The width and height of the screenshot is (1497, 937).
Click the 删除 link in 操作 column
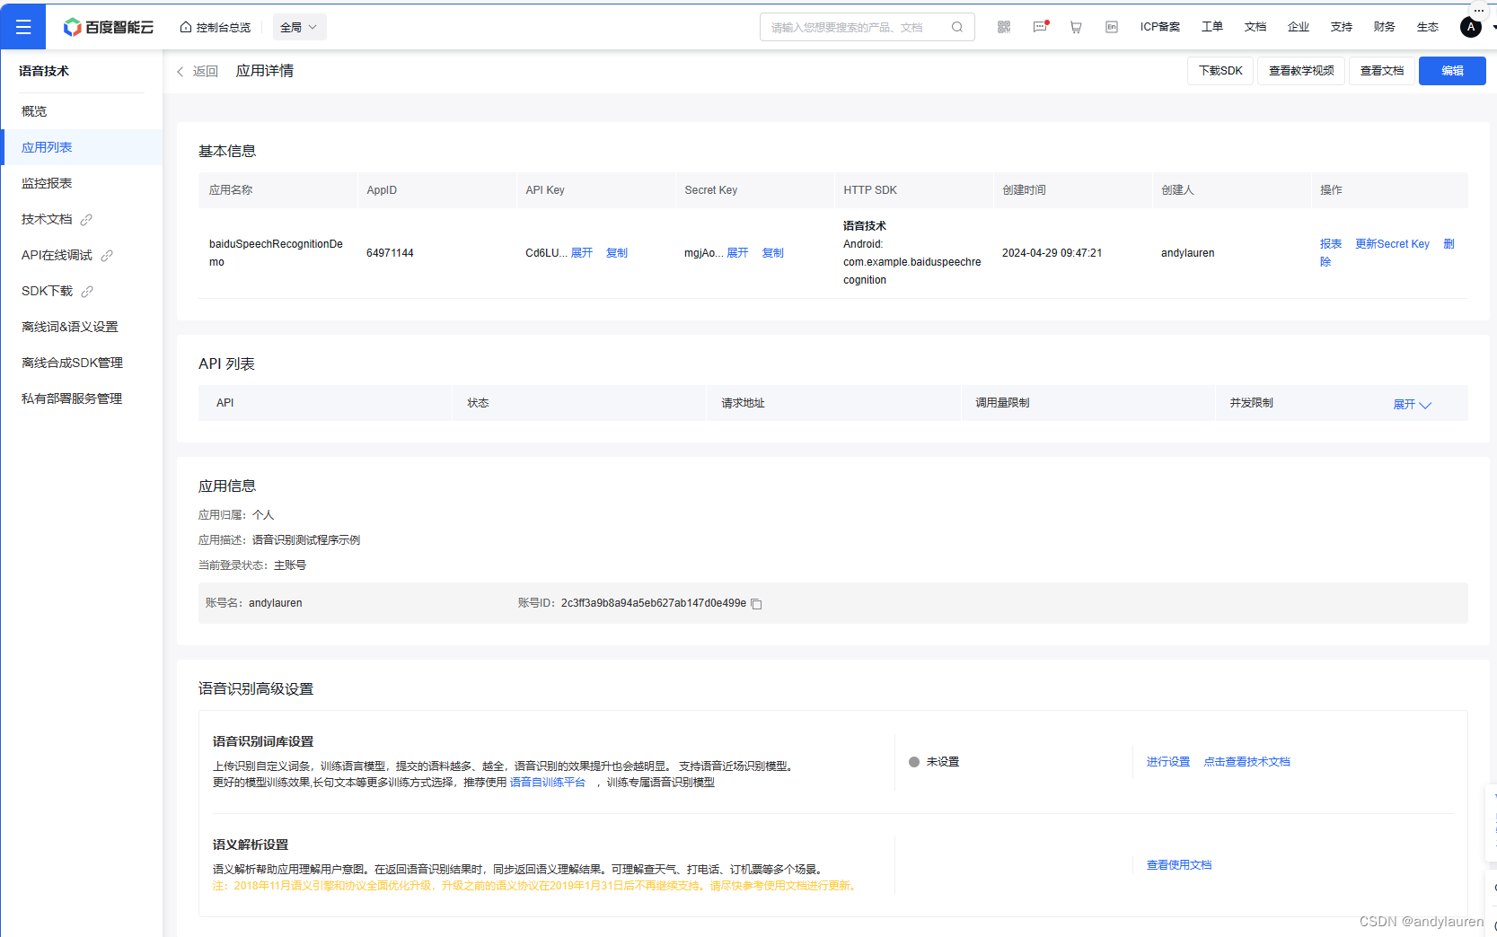point(1448,244)
